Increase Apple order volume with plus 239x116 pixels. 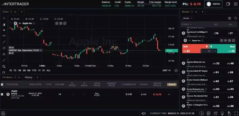(x=215, y=51)
